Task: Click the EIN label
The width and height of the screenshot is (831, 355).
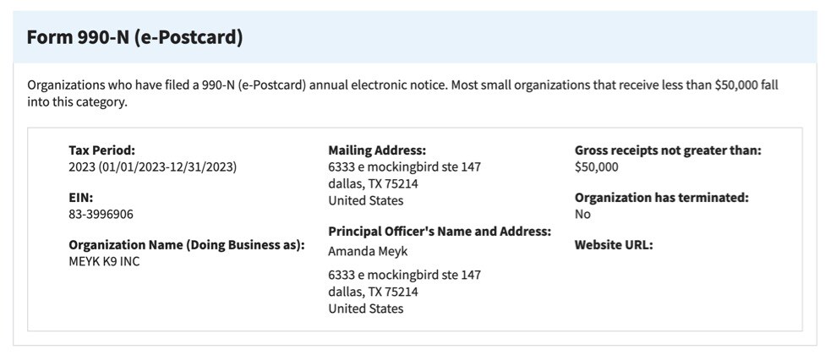Action: pos(81,198)
